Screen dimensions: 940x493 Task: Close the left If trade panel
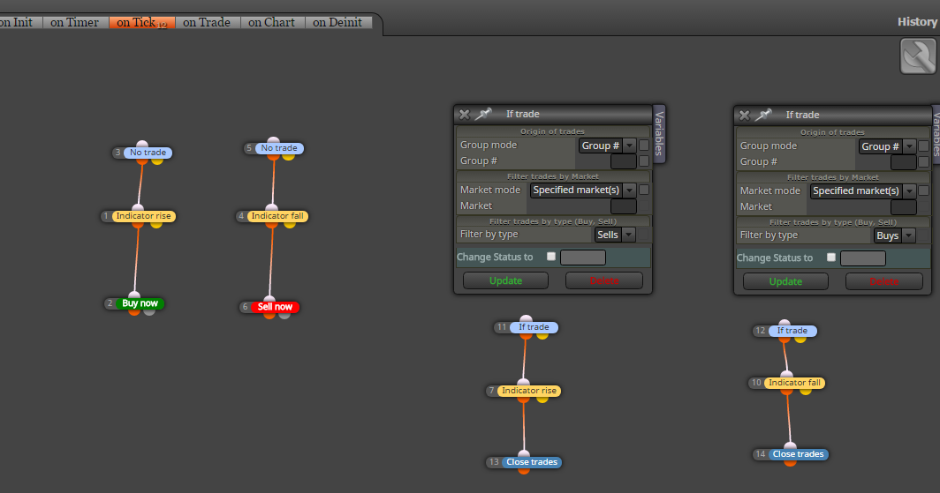coord(464,115)
